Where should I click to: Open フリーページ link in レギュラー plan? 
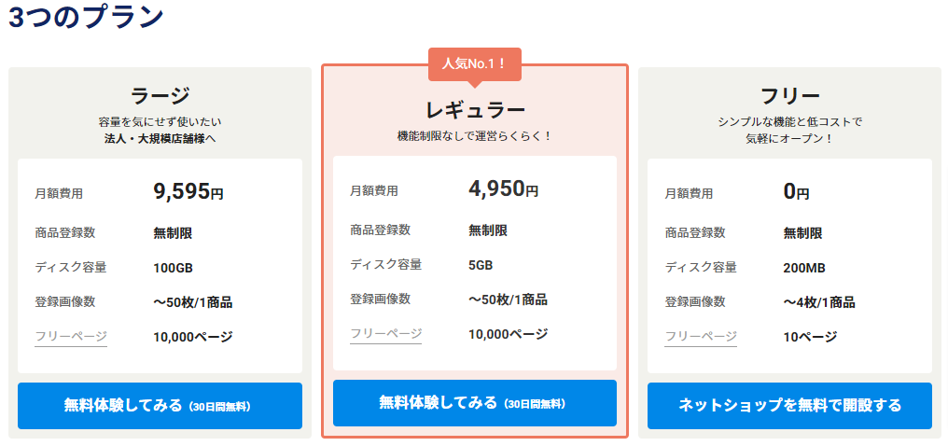click(385, 334)
